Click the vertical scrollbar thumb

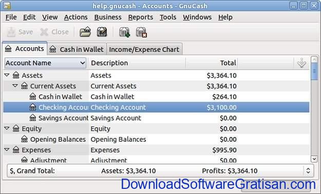click(x=314, y=71)
